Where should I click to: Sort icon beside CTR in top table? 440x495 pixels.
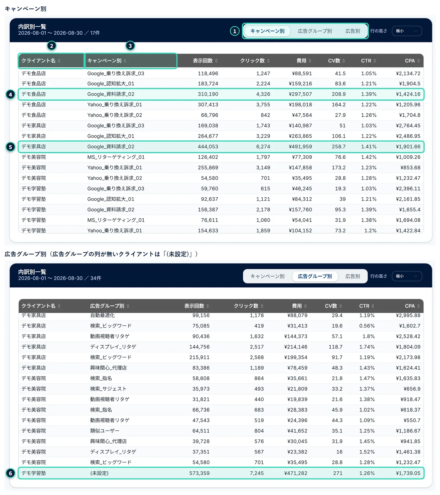375,61
